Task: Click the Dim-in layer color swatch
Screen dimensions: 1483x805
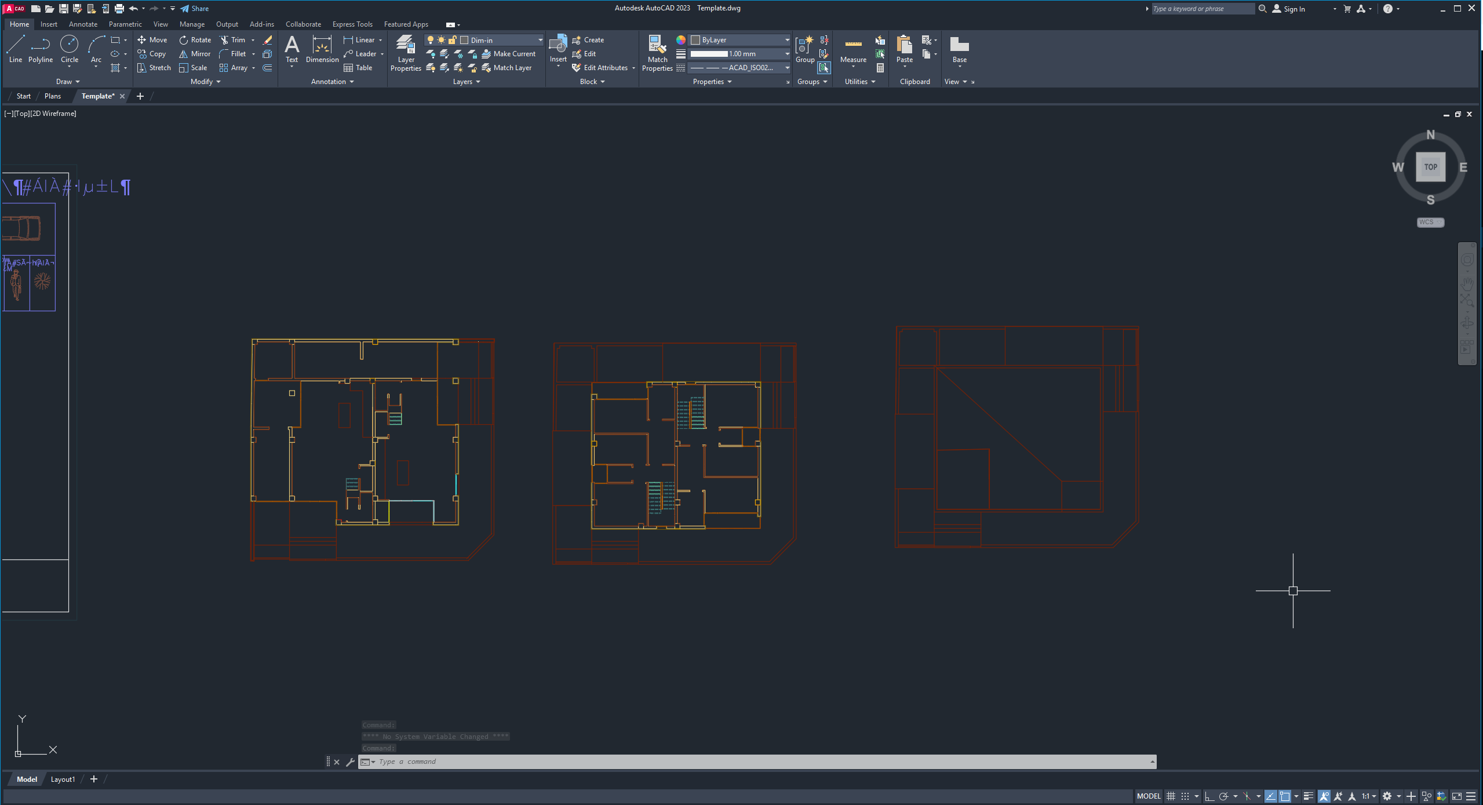Action: tap(464, 40)
